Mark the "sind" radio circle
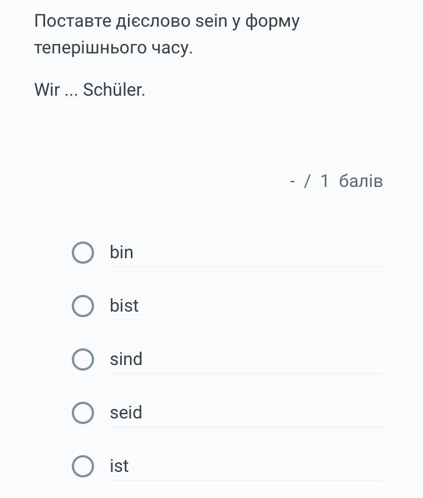The width and height of the screenshot is (423, 498). [x=83, y=359]
